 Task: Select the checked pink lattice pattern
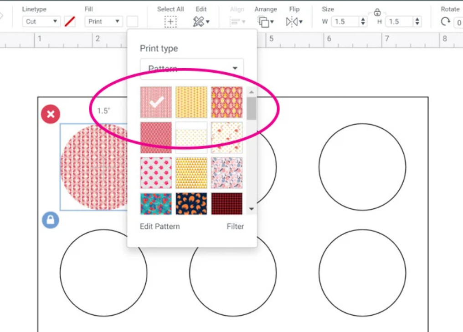click(x=156, y=102)
